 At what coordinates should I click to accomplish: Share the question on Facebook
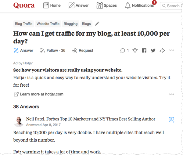[x=144, y=50]
